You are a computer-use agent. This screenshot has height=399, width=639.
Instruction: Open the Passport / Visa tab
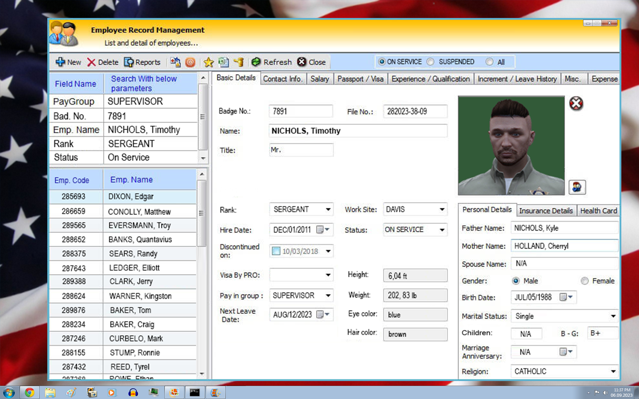click(360, 79)
